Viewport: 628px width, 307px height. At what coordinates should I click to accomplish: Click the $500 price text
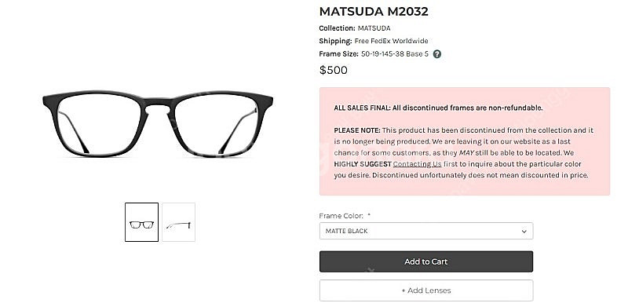pyautogui.click(x=333, y=70)
